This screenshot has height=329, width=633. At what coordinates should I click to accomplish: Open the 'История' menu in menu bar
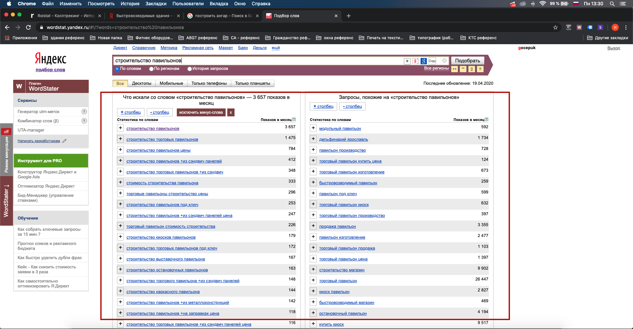click(x=130, y=4)
